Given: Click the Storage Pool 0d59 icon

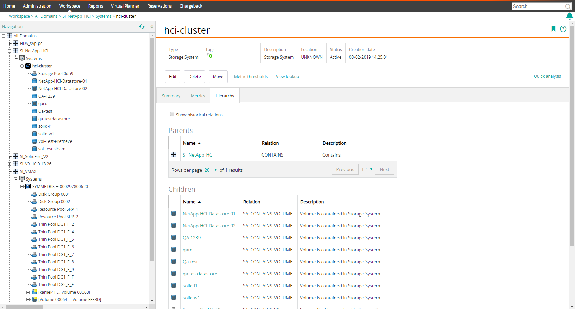Looking at the screenshot, I should tap(34, 73).
